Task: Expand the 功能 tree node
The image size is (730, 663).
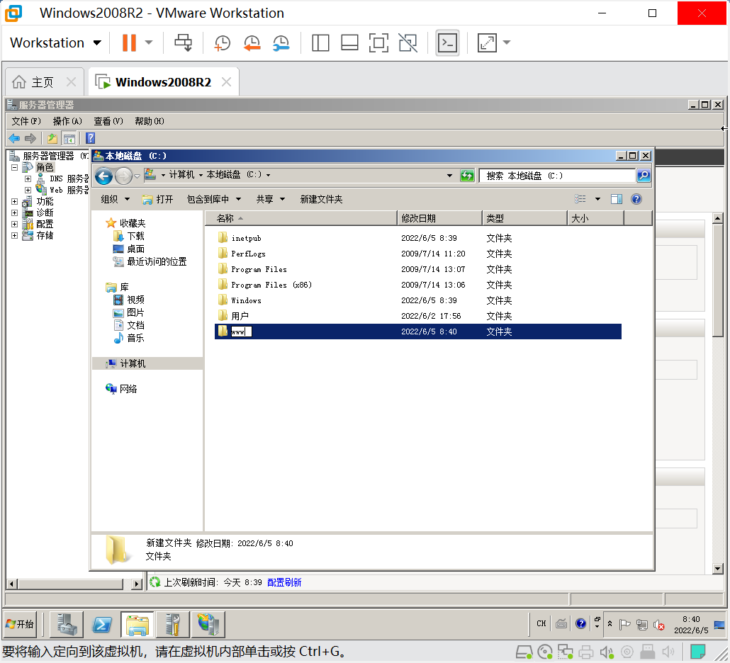Action: 14,201
